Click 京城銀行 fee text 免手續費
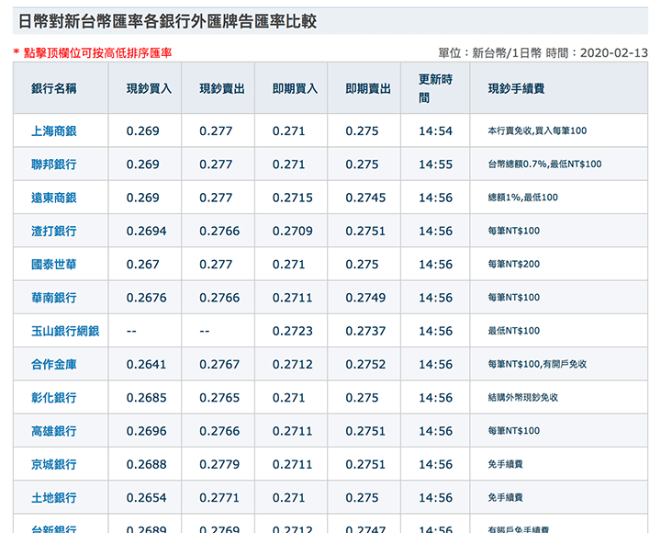 point(506,464)
